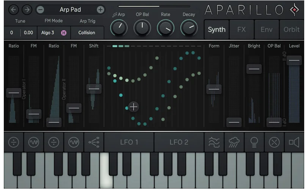Switch to the FX tab
The height and width of the screenshot is (189, 308).
[x=242, y=29]
